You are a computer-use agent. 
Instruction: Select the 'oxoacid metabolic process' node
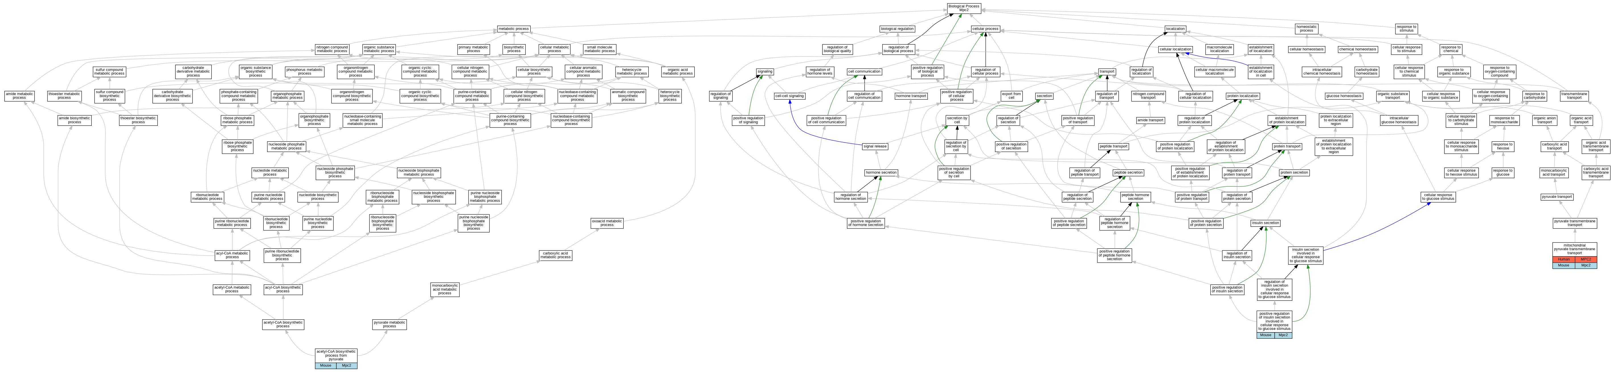point(607,223)
